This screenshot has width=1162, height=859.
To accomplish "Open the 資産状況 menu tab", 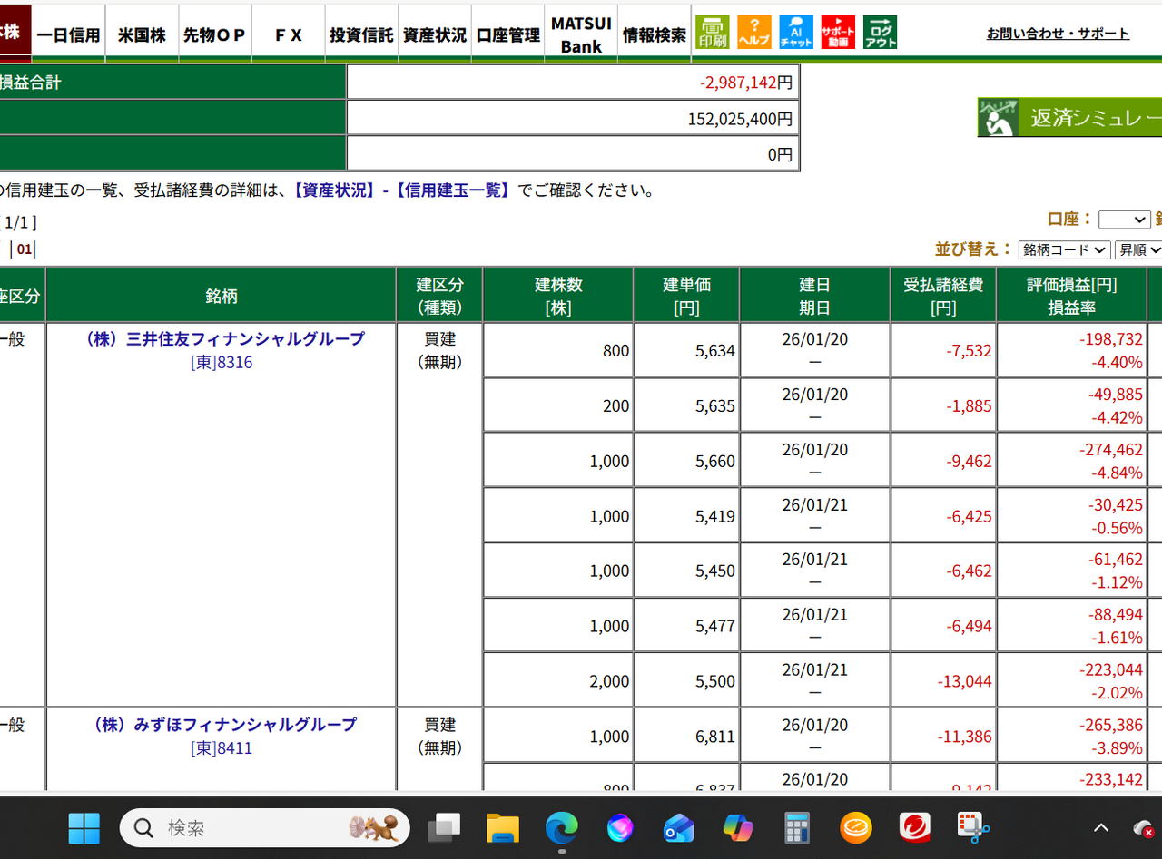I will pyautogui.click(x=434, y=34).
